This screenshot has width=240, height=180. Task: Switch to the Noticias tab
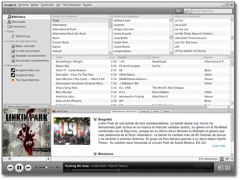[x=145, y=111]
